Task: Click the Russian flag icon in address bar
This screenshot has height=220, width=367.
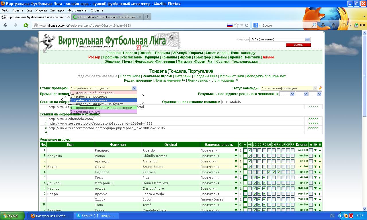Action: [x=230, y=25]
